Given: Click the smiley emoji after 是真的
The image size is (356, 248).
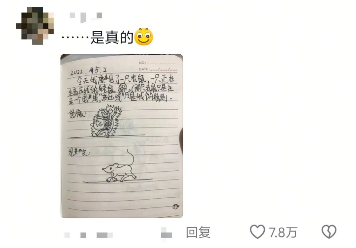Looking at the screenshot, I should click(x=144, y=37).
